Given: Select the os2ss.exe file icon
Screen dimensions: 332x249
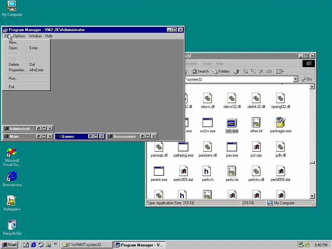Looking at the screenshot, I should (207, 125).
